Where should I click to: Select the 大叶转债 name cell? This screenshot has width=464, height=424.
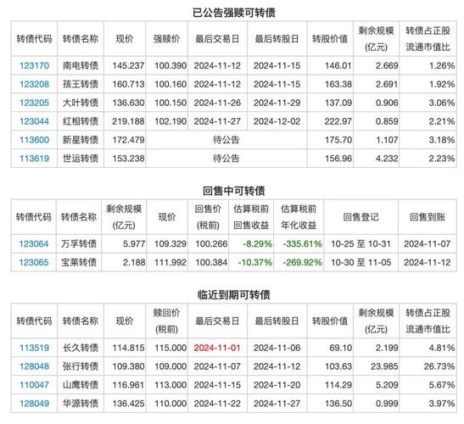point(81,103)
